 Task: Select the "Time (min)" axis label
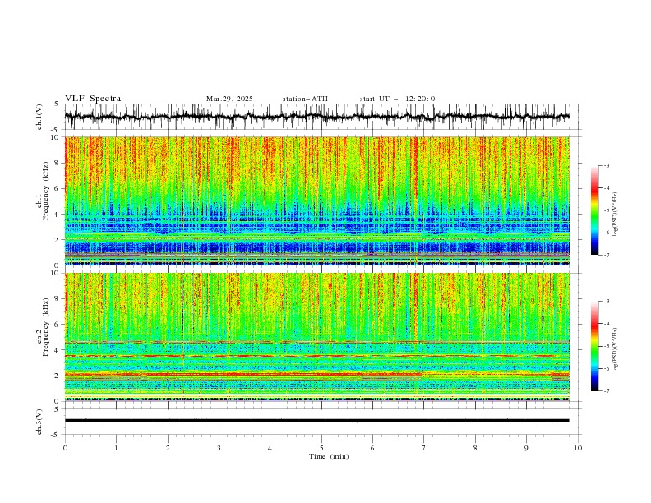click(x=329, y=456)
